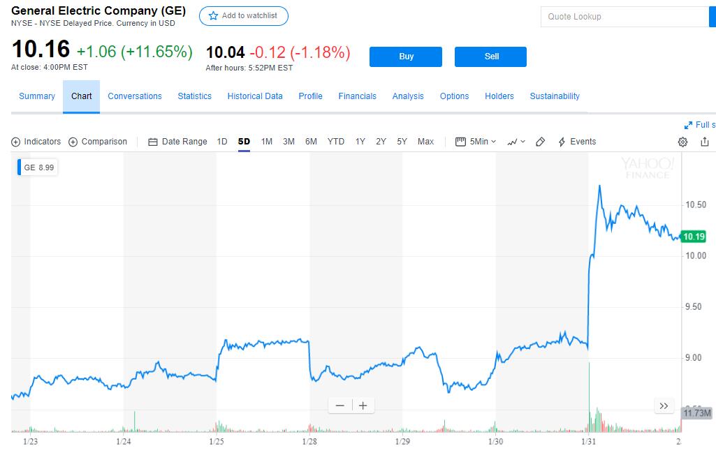Click the 1/28 date axis label

point(309,441)
